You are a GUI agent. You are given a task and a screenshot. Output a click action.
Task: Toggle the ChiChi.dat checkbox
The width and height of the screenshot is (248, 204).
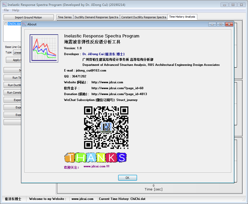click(x=6, y=24)
